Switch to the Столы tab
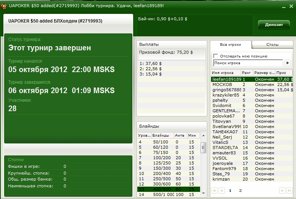296x199 pixels. coord(272,45)
